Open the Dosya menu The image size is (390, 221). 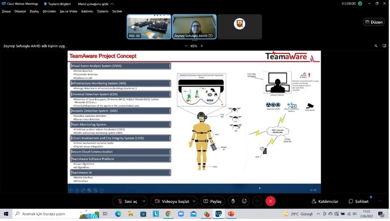click(x=6, y=11)
